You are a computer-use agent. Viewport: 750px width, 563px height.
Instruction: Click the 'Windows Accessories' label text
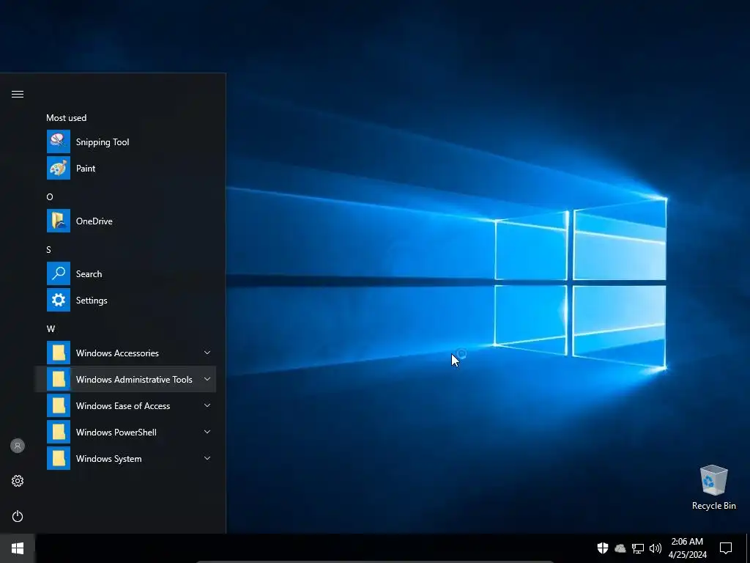pos(117,353)
